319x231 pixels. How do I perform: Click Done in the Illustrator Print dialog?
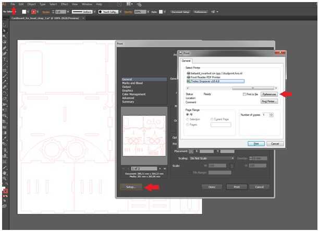point(212,187)
